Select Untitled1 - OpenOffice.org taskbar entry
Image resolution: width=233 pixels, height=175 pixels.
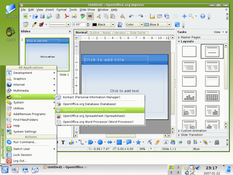coord(65,167)
